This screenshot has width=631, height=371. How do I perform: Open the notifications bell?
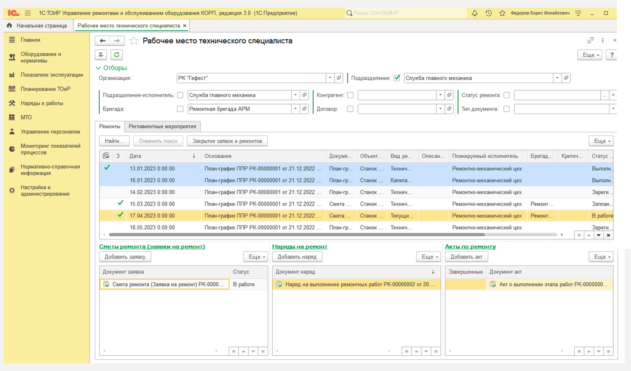(475, 13)
